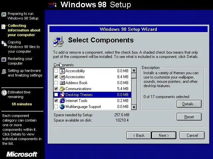
Task: Select the Address Book row label
Action: click(x=77, y=83)
